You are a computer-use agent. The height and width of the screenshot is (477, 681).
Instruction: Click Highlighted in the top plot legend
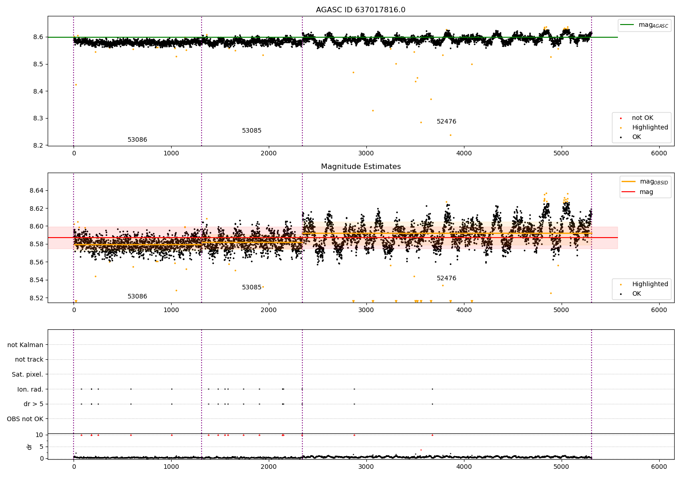pos(650,128)
